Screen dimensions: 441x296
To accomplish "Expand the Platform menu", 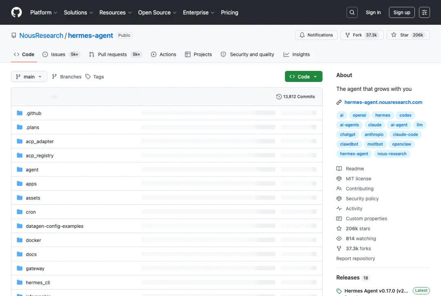I will click(x=44, y=13).
